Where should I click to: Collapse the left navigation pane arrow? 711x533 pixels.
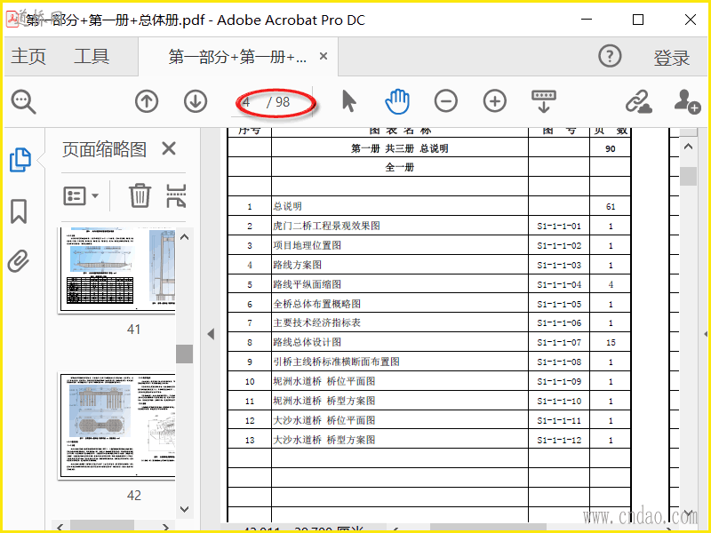point(211,334)
